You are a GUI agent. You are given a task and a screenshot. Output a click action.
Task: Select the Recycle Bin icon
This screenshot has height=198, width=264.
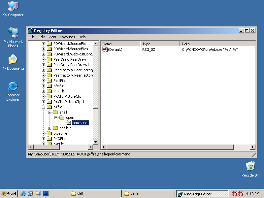(x=250, y=166)
